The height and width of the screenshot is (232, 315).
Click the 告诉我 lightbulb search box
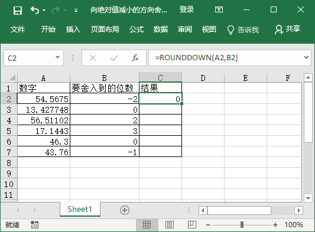[243, 30]
